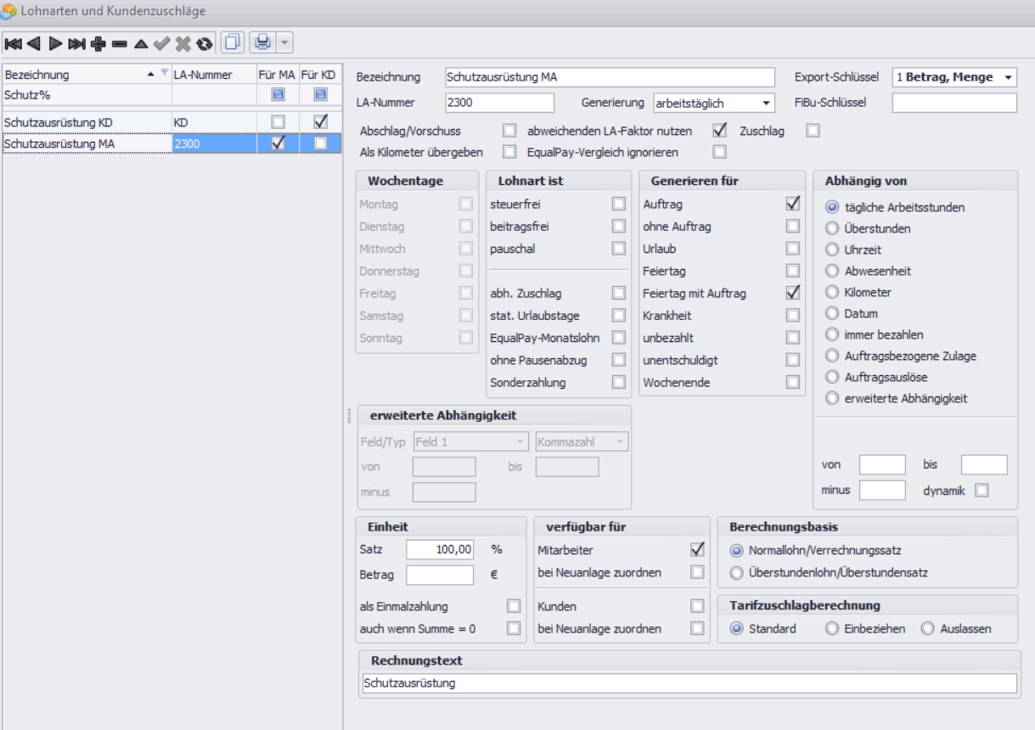Choose Einbeziehen for Tarifzuschlagberechnung
The image size is (1035, 730).
(x=832, y=629)
